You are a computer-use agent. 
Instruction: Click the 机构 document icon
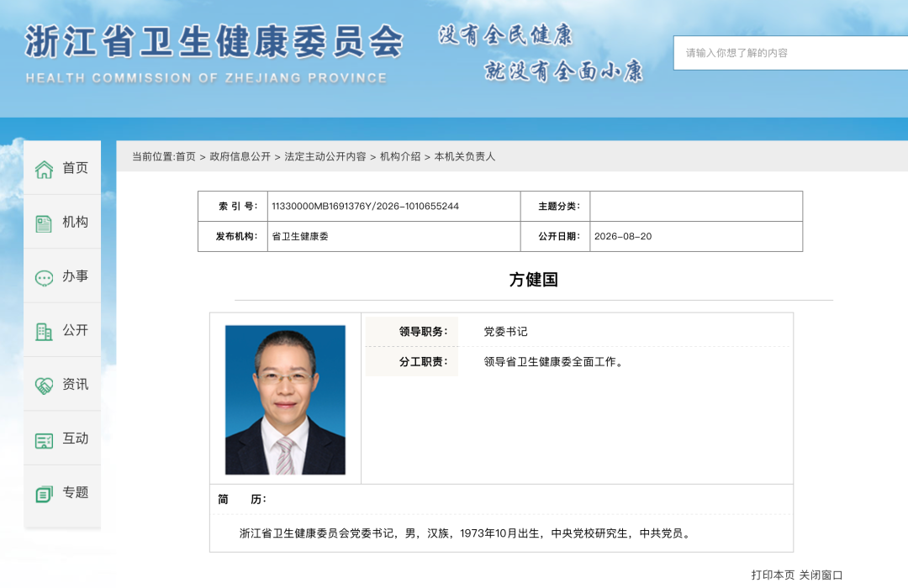[x=44, y=223]
